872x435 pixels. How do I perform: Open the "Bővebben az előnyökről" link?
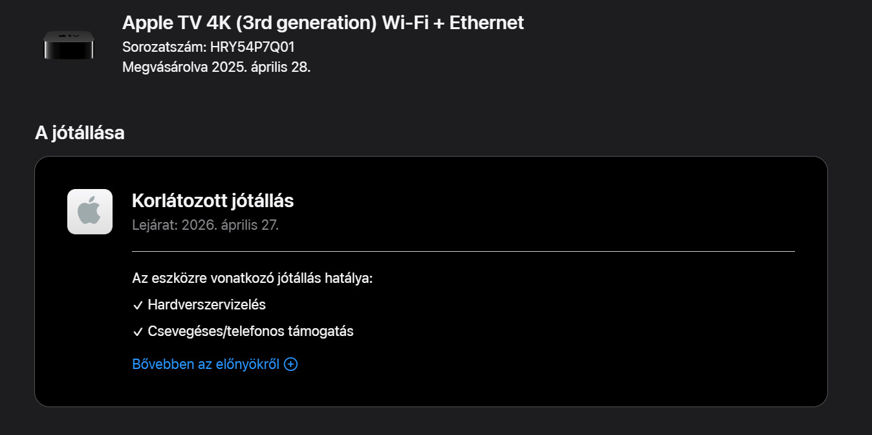click(206, 364)
